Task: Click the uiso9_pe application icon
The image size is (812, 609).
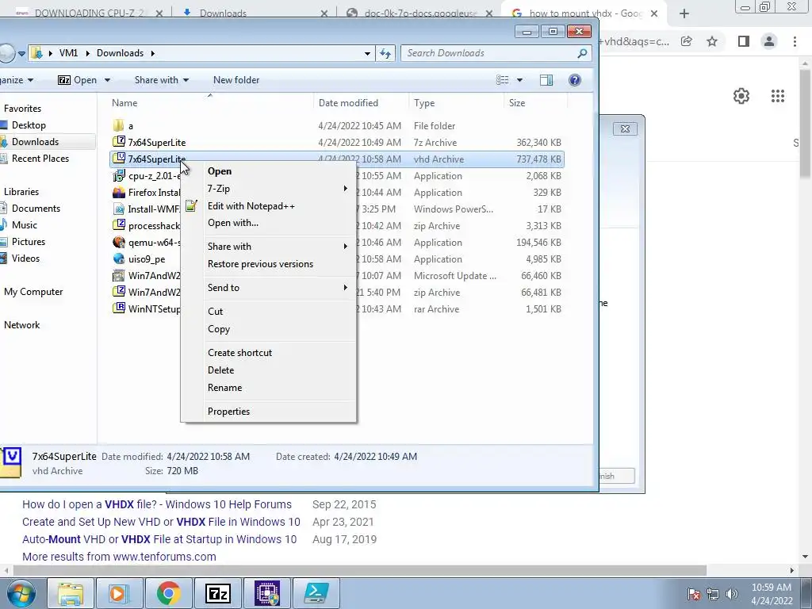Action: [x=119, y=259]
